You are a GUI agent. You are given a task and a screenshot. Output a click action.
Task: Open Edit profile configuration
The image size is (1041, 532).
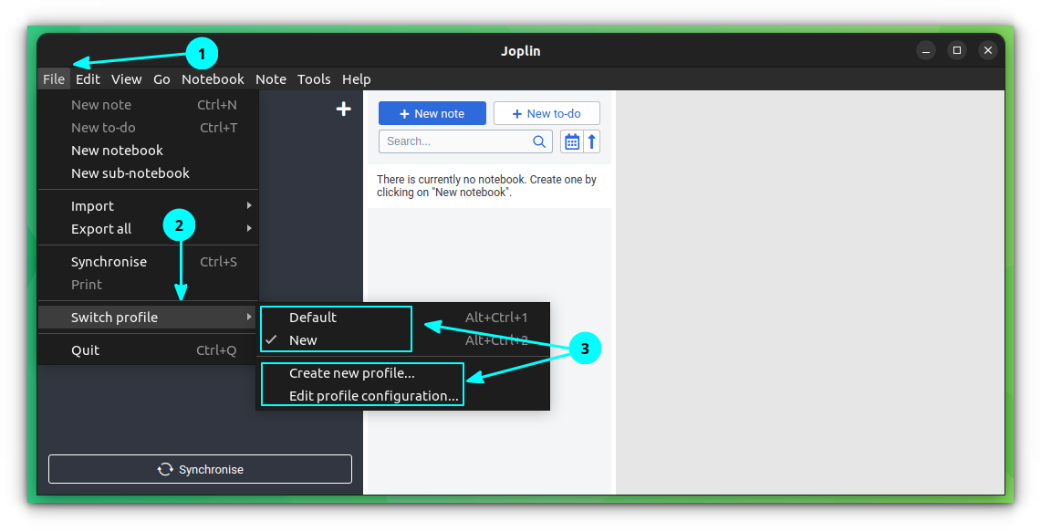[x=373, y=396]
